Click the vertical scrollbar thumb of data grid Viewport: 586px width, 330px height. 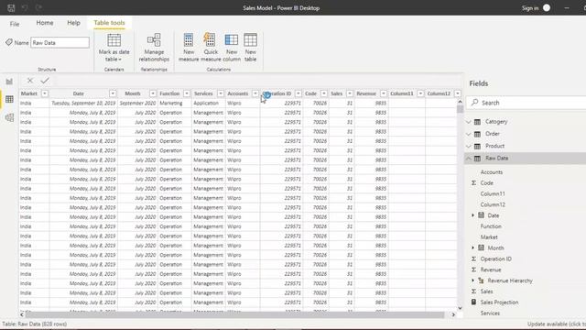coord(460,109)
